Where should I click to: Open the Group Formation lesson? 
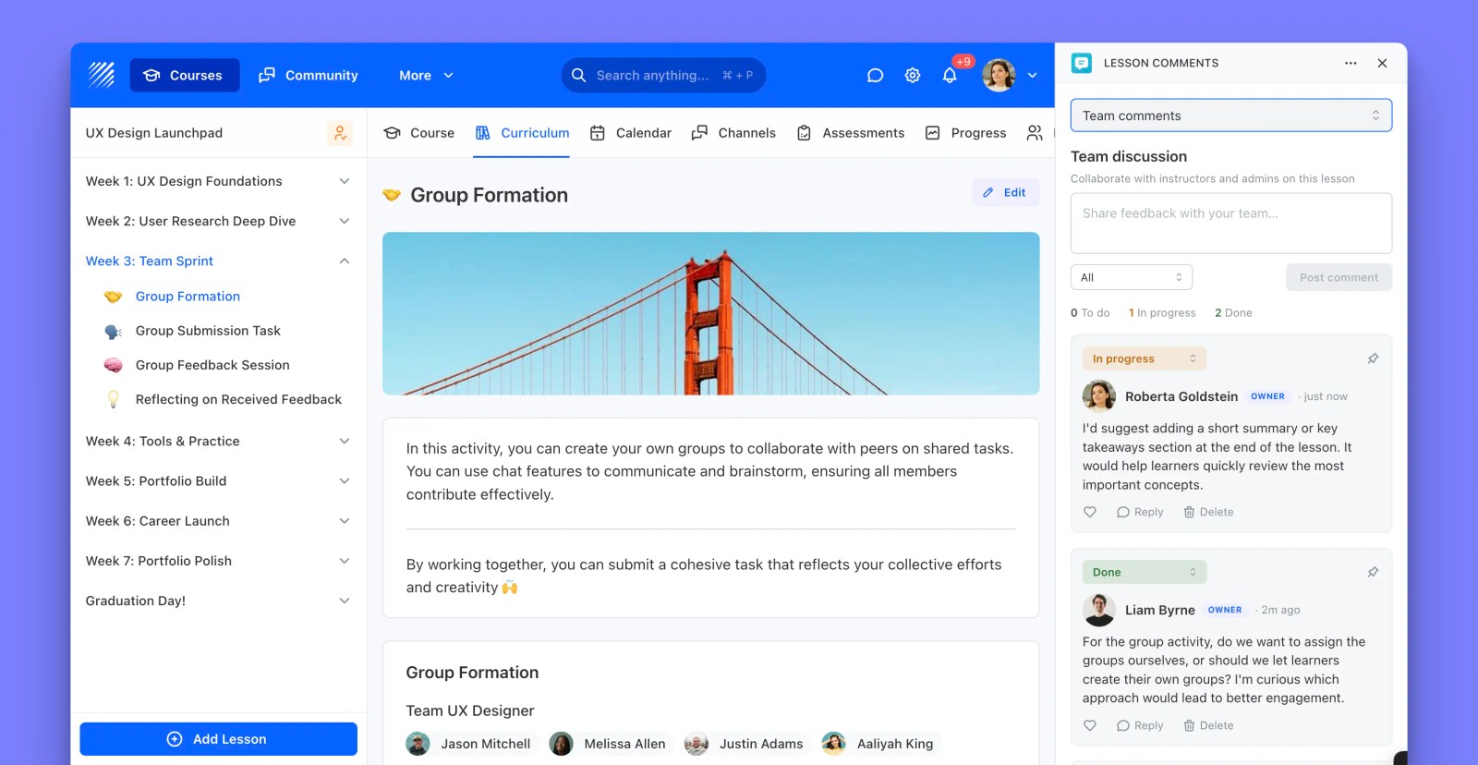click(188, 297)
